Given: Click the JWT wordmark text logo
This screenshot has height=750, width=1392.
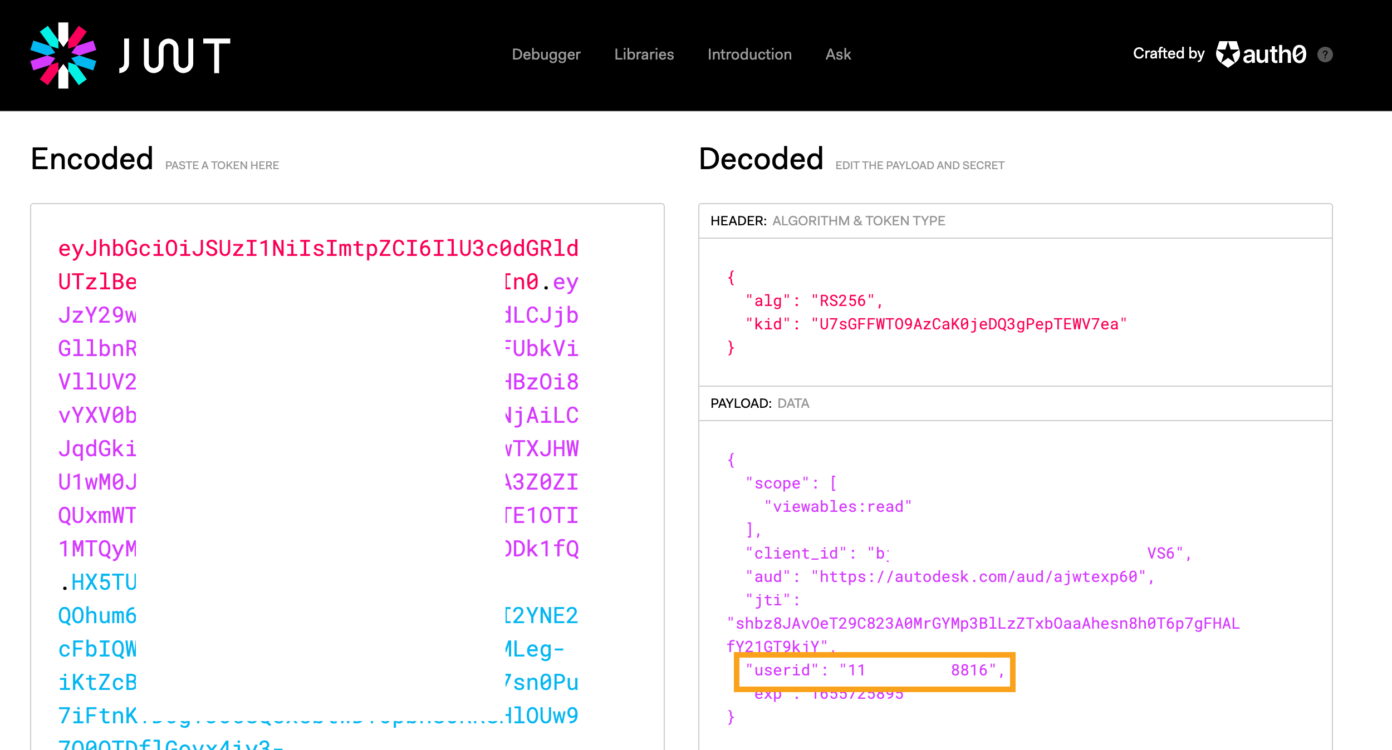Looking at the screenshot, I should (x=174, y=56).
